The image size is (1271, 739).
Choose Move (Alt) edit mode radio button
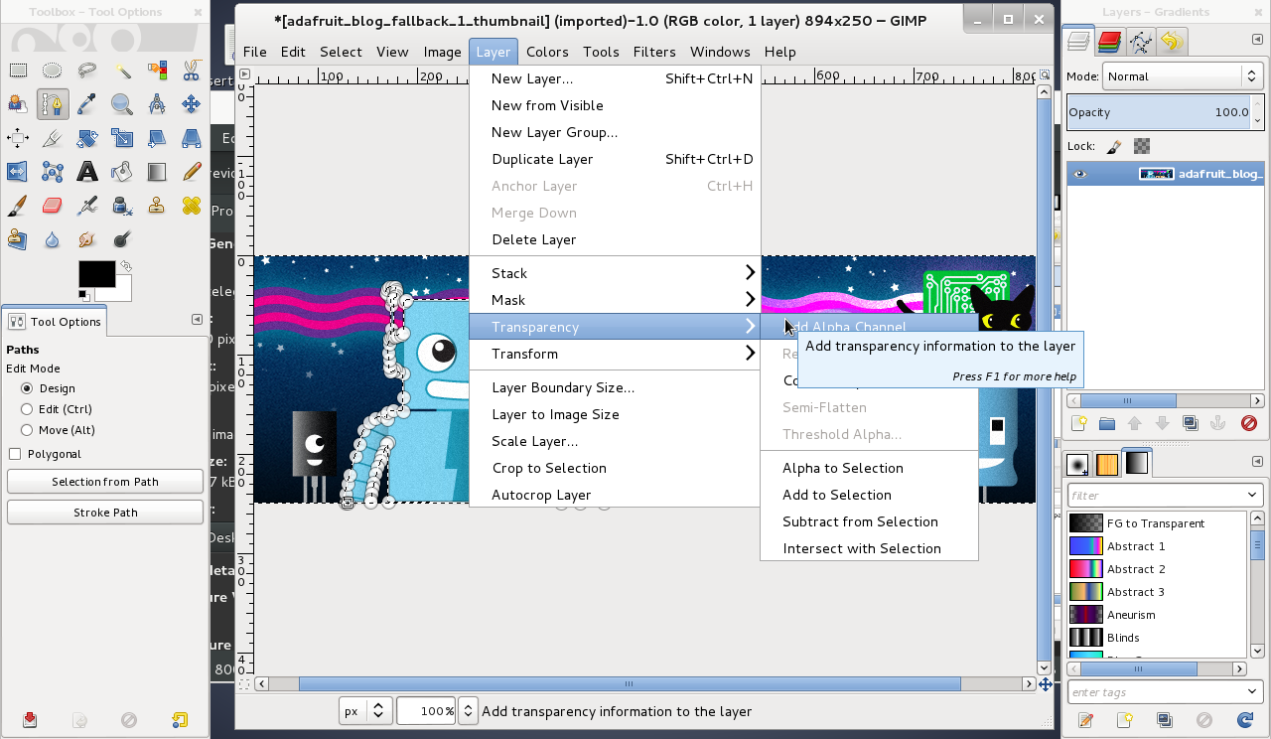27,430
